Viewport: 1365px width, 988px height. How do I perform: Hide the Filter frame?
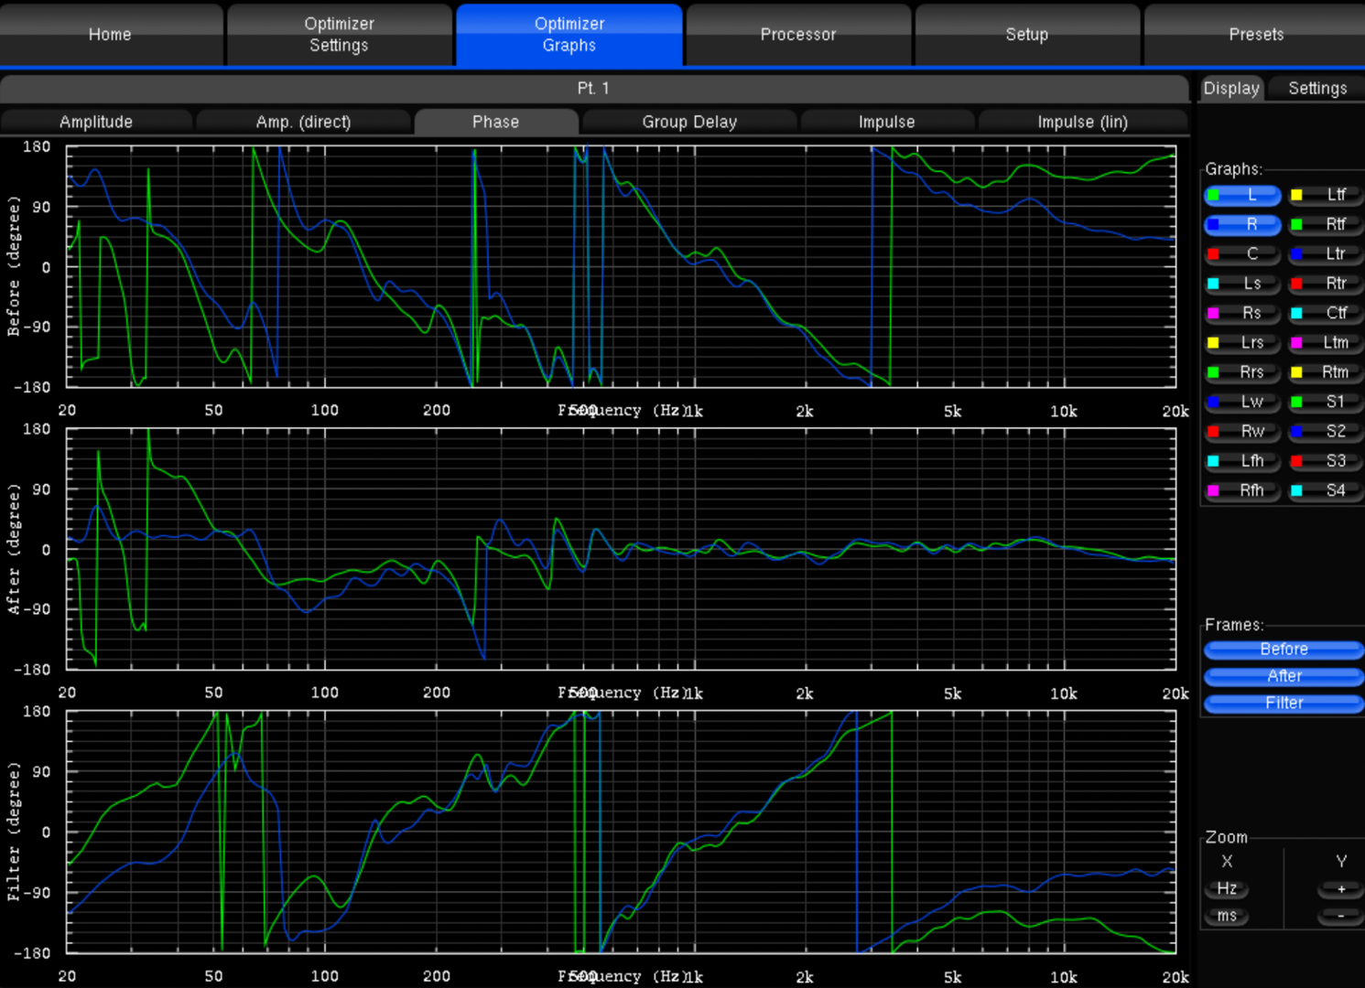pos(1284,703)
